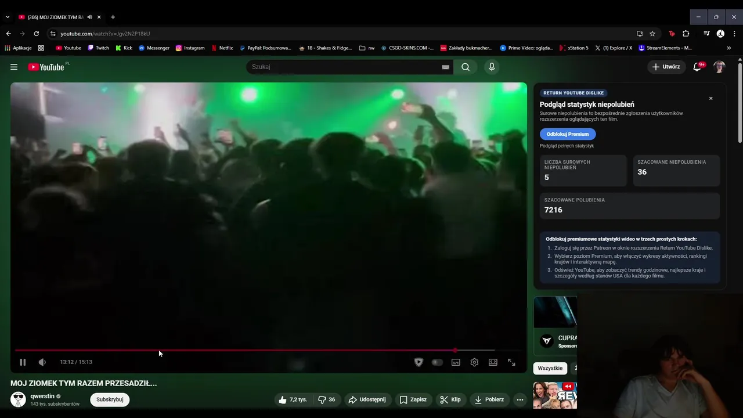This screenshot has width=743, height=418.
Task: Click Odblokuj Premium button
Action: (567, 134)
